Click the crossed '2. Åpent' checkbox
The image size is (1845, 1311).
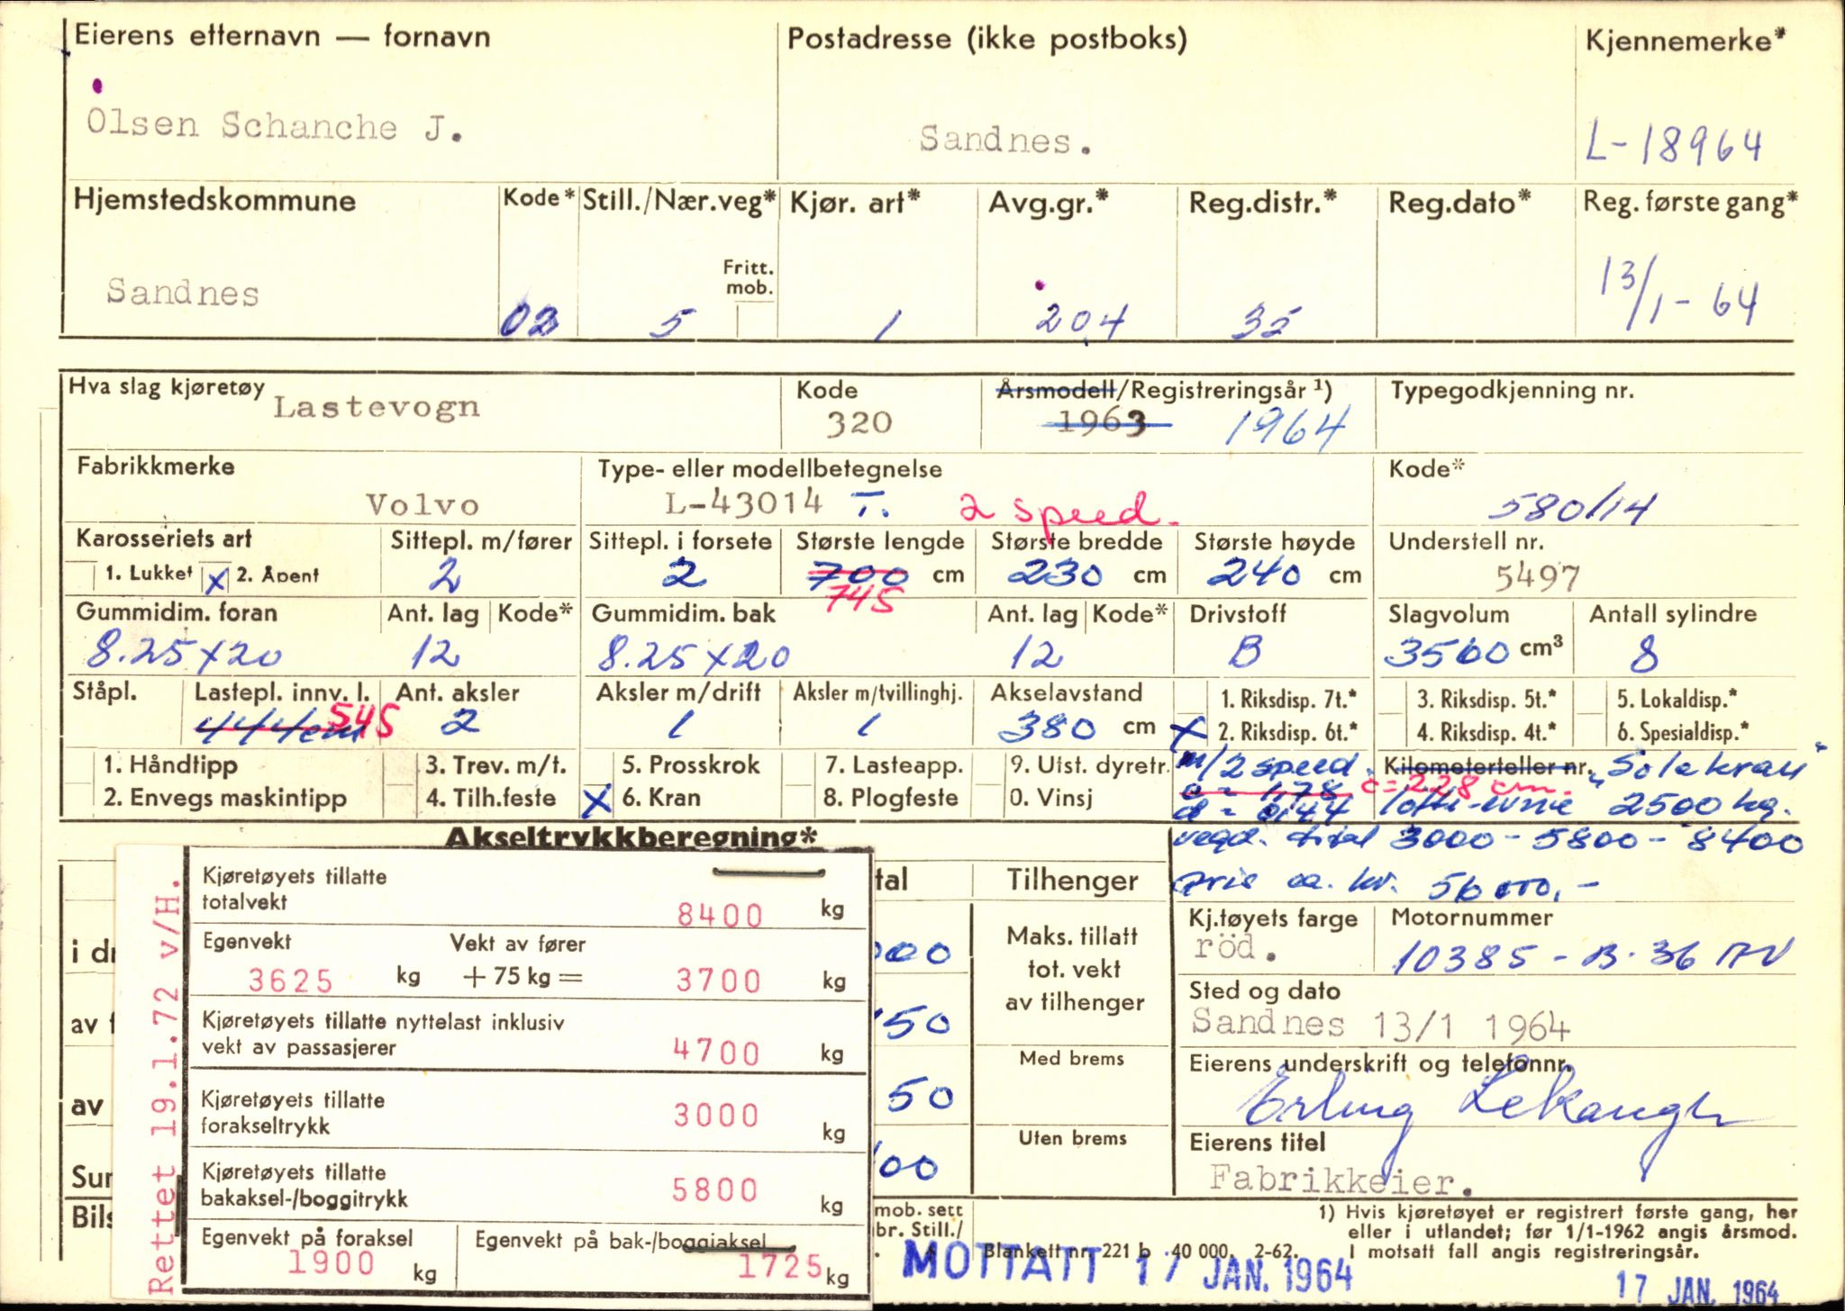click(x=216, y=578)
